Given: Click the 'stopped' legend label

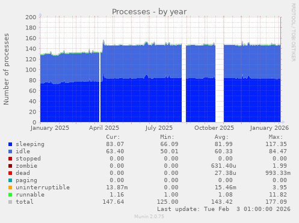Looking at the screenshot, I should [28, 159].
